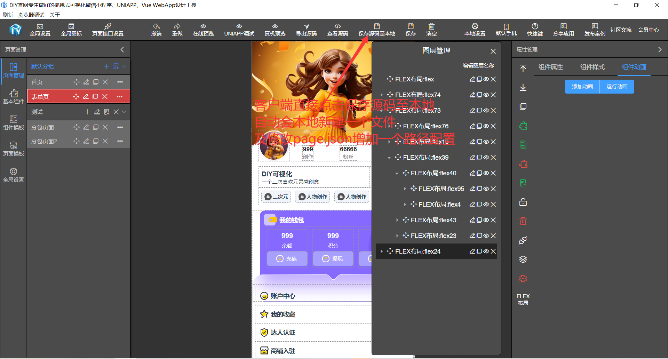Expand the flex23 layer node
Screen dimensions: 668x359
(x=397, y=236)
